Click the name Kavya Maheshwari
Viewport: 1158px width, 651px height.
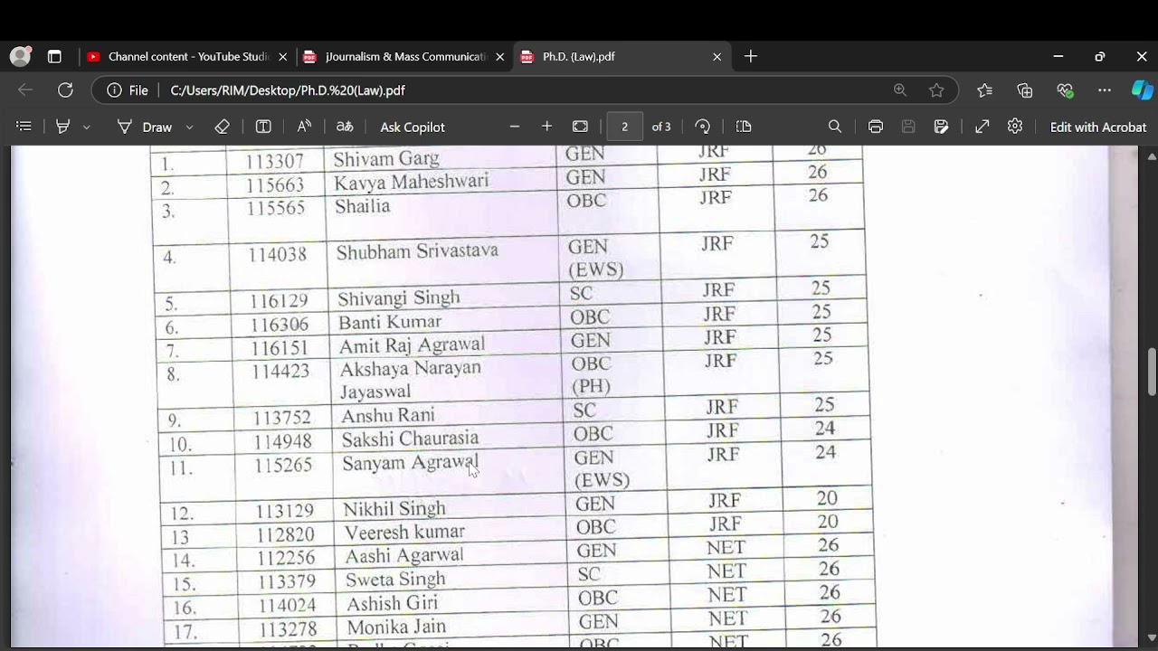(411, 183)
